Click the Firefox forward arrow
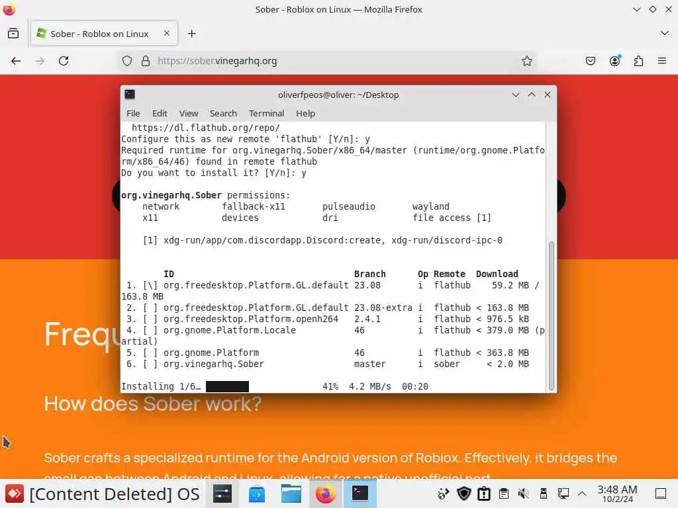The width and height of the screenshot is (678, 508). pos(40,61)
